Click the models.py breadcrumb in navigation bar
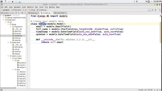Screen dimensions: 162x91 tap(42, 10)
